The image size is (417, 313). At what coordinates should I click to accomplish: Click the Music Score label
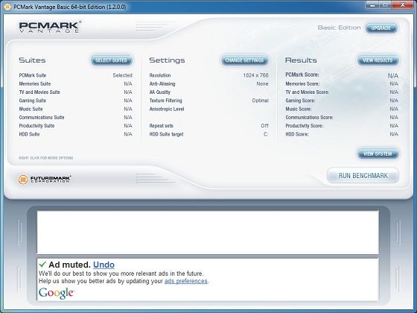pyautogui.click(x=299, y=109)
